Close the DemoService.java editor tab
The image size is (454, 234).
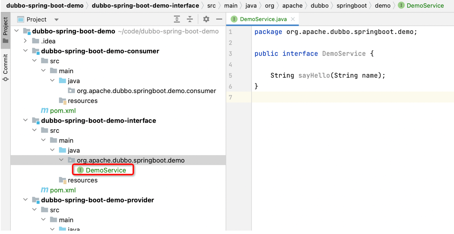pos(293,19)
